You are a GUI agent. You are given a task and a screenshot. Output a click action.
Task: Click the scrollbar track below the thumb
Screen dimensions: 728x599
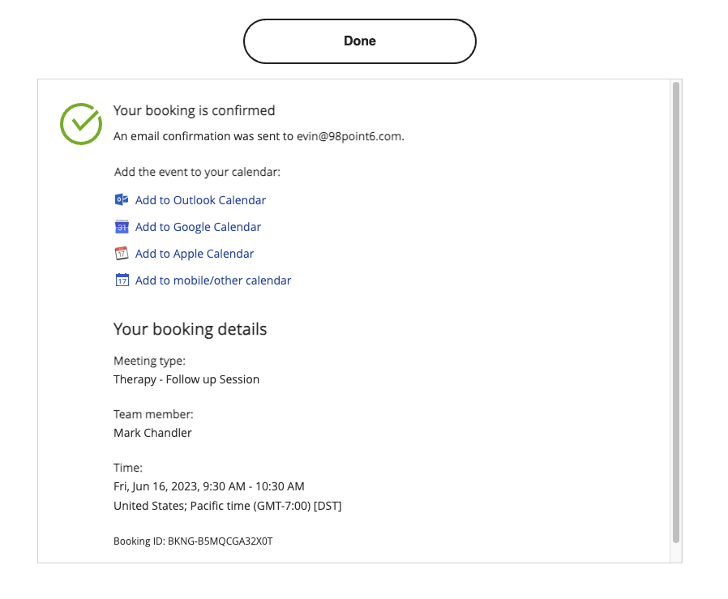tap(675, 553)
